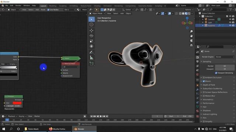This screenshot has height=132, width=236.
Task: Hide Suzanne in viewport via eye icon
Action: click(230, 26)
